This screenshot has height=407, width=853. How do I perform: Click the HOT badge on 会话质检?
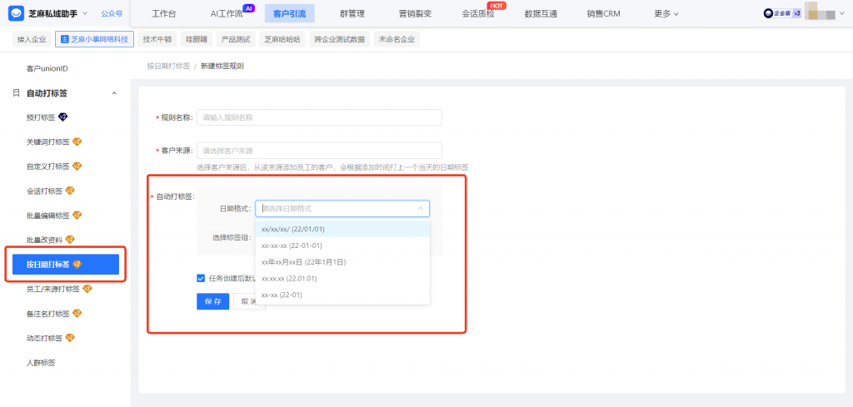[496, 6]
